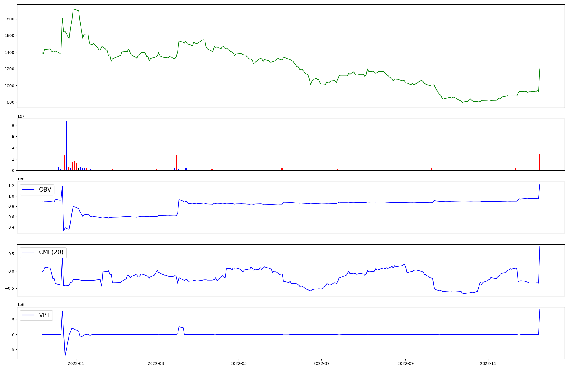
Task: Click the 2022-01 x-axis date label
Action: 76,363
